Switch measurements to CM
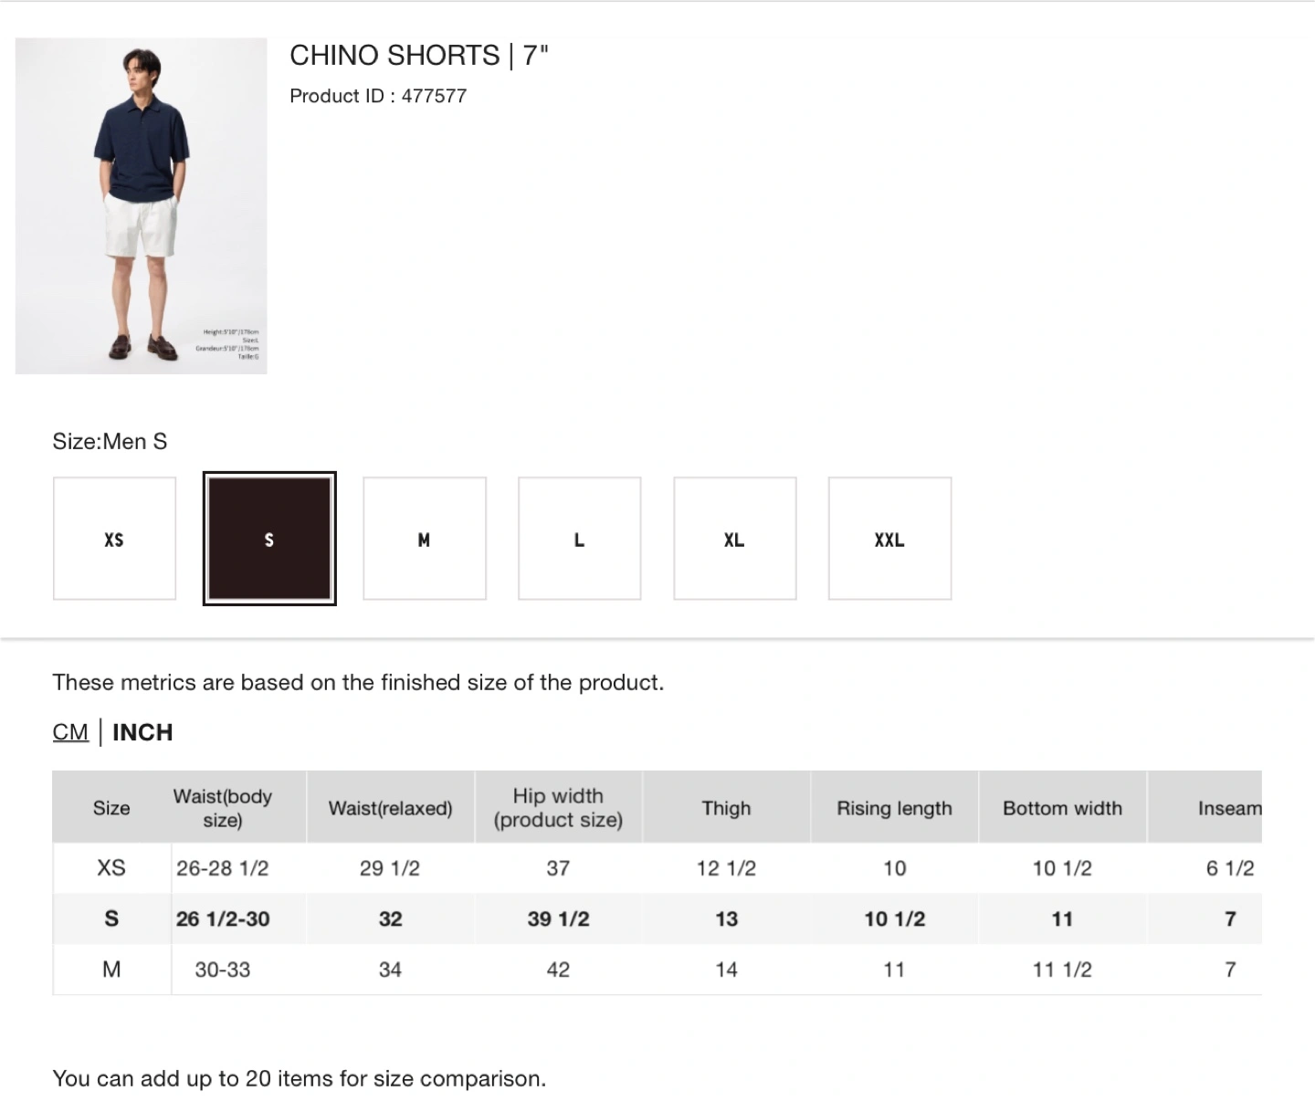Screen dimensions: 1315x1101 pos(70,732)
